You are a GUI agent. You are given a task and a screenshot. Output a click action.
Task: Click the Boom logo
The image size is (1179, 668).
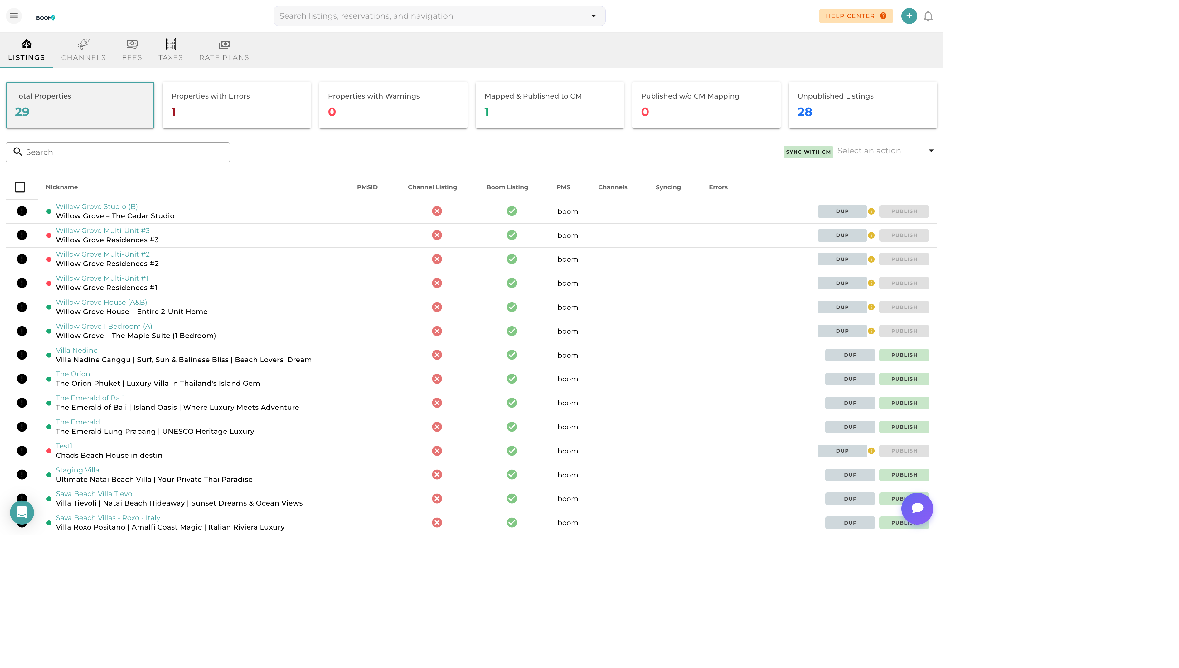click(46, 17)
